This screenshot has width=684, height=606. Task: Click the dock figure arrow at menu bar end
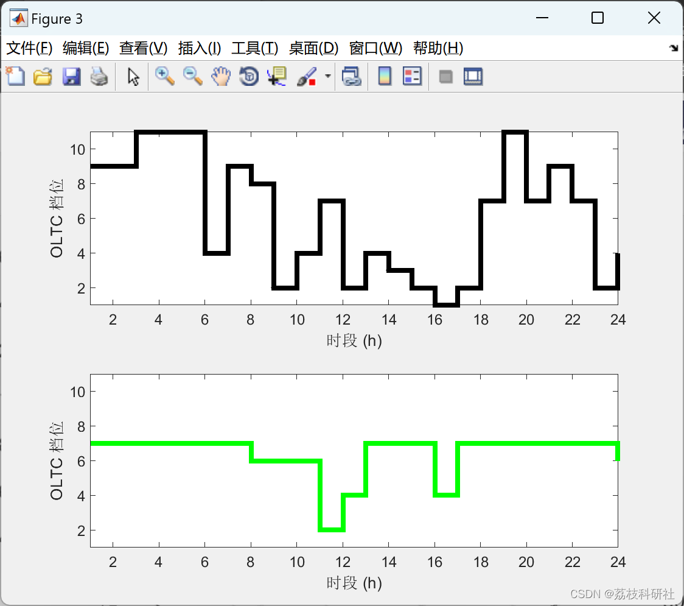point(674,48)
